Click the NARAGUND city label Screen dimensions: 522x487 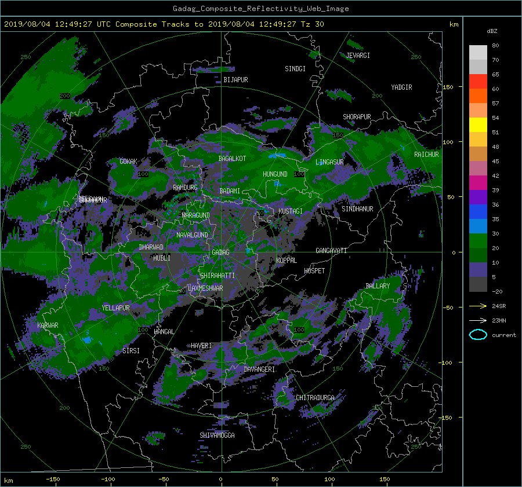(x=196, y=216)
